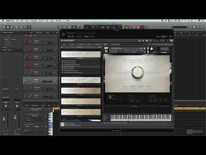This screenshot has width=206, height=155.
Task: Open the File menu in the menu bar
Action: [17, 21]
